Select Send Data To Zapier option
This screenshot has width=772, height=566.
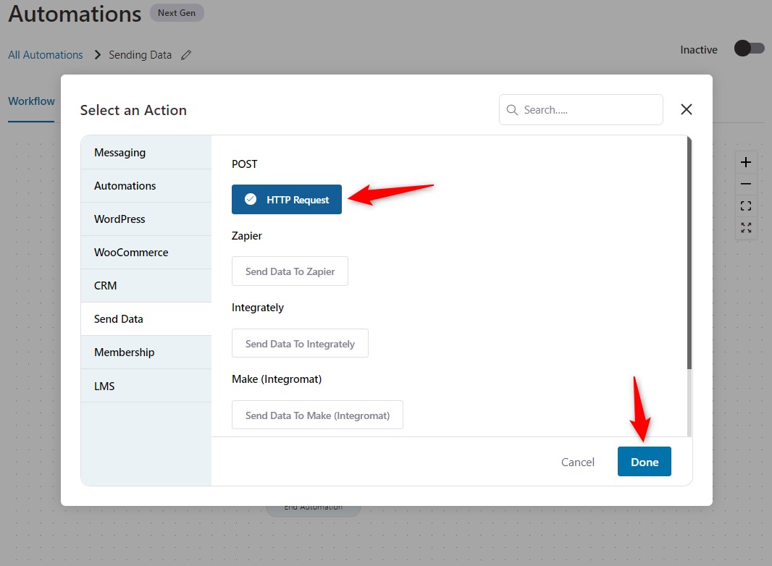(290, 271)
